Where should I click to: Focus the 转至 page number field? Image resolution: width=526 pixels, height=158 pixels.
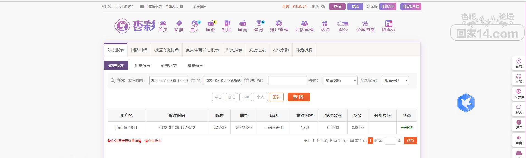tap(390, 141)
